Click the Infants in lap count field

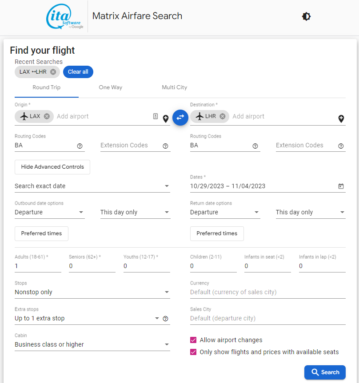click(x=322, y=266)
